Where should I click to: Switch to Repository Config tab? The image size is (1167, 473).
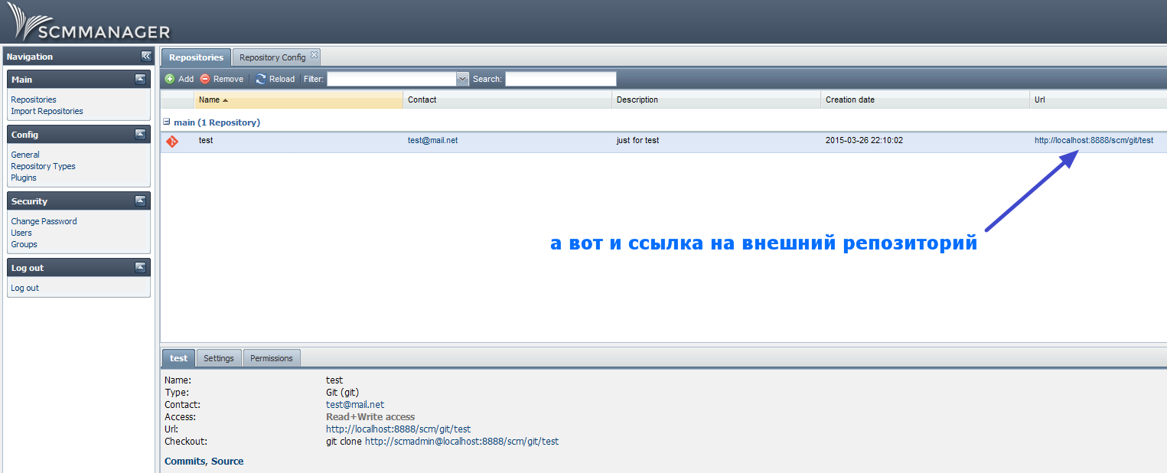(x=272, y=57)
